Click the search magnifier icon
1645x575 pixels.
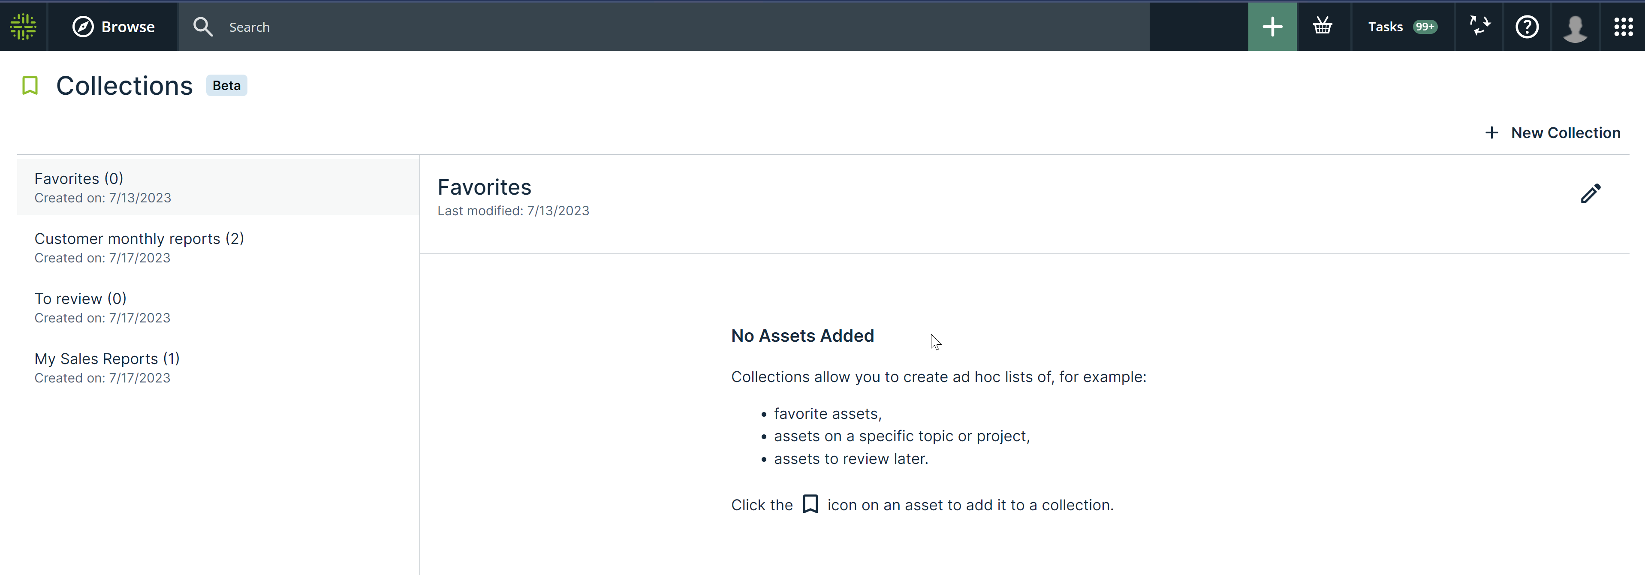(x=203, y=27)
